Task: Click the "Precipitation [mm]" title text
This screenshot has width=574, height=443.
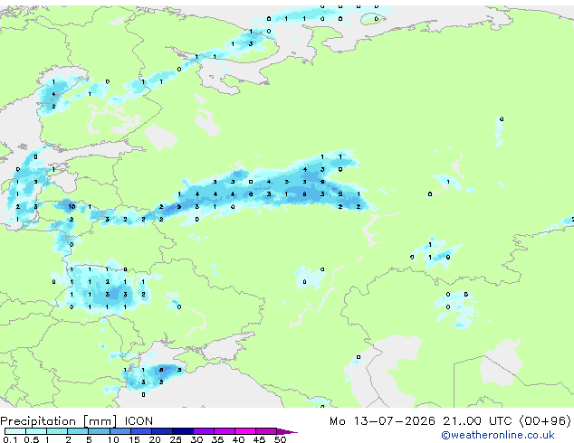Action: coord(59,421)
